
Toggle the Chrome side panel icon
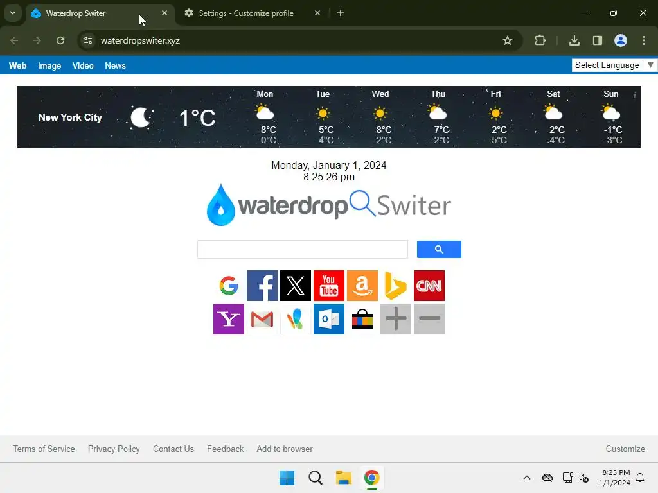pyautogui.click(x=597, y=40)
